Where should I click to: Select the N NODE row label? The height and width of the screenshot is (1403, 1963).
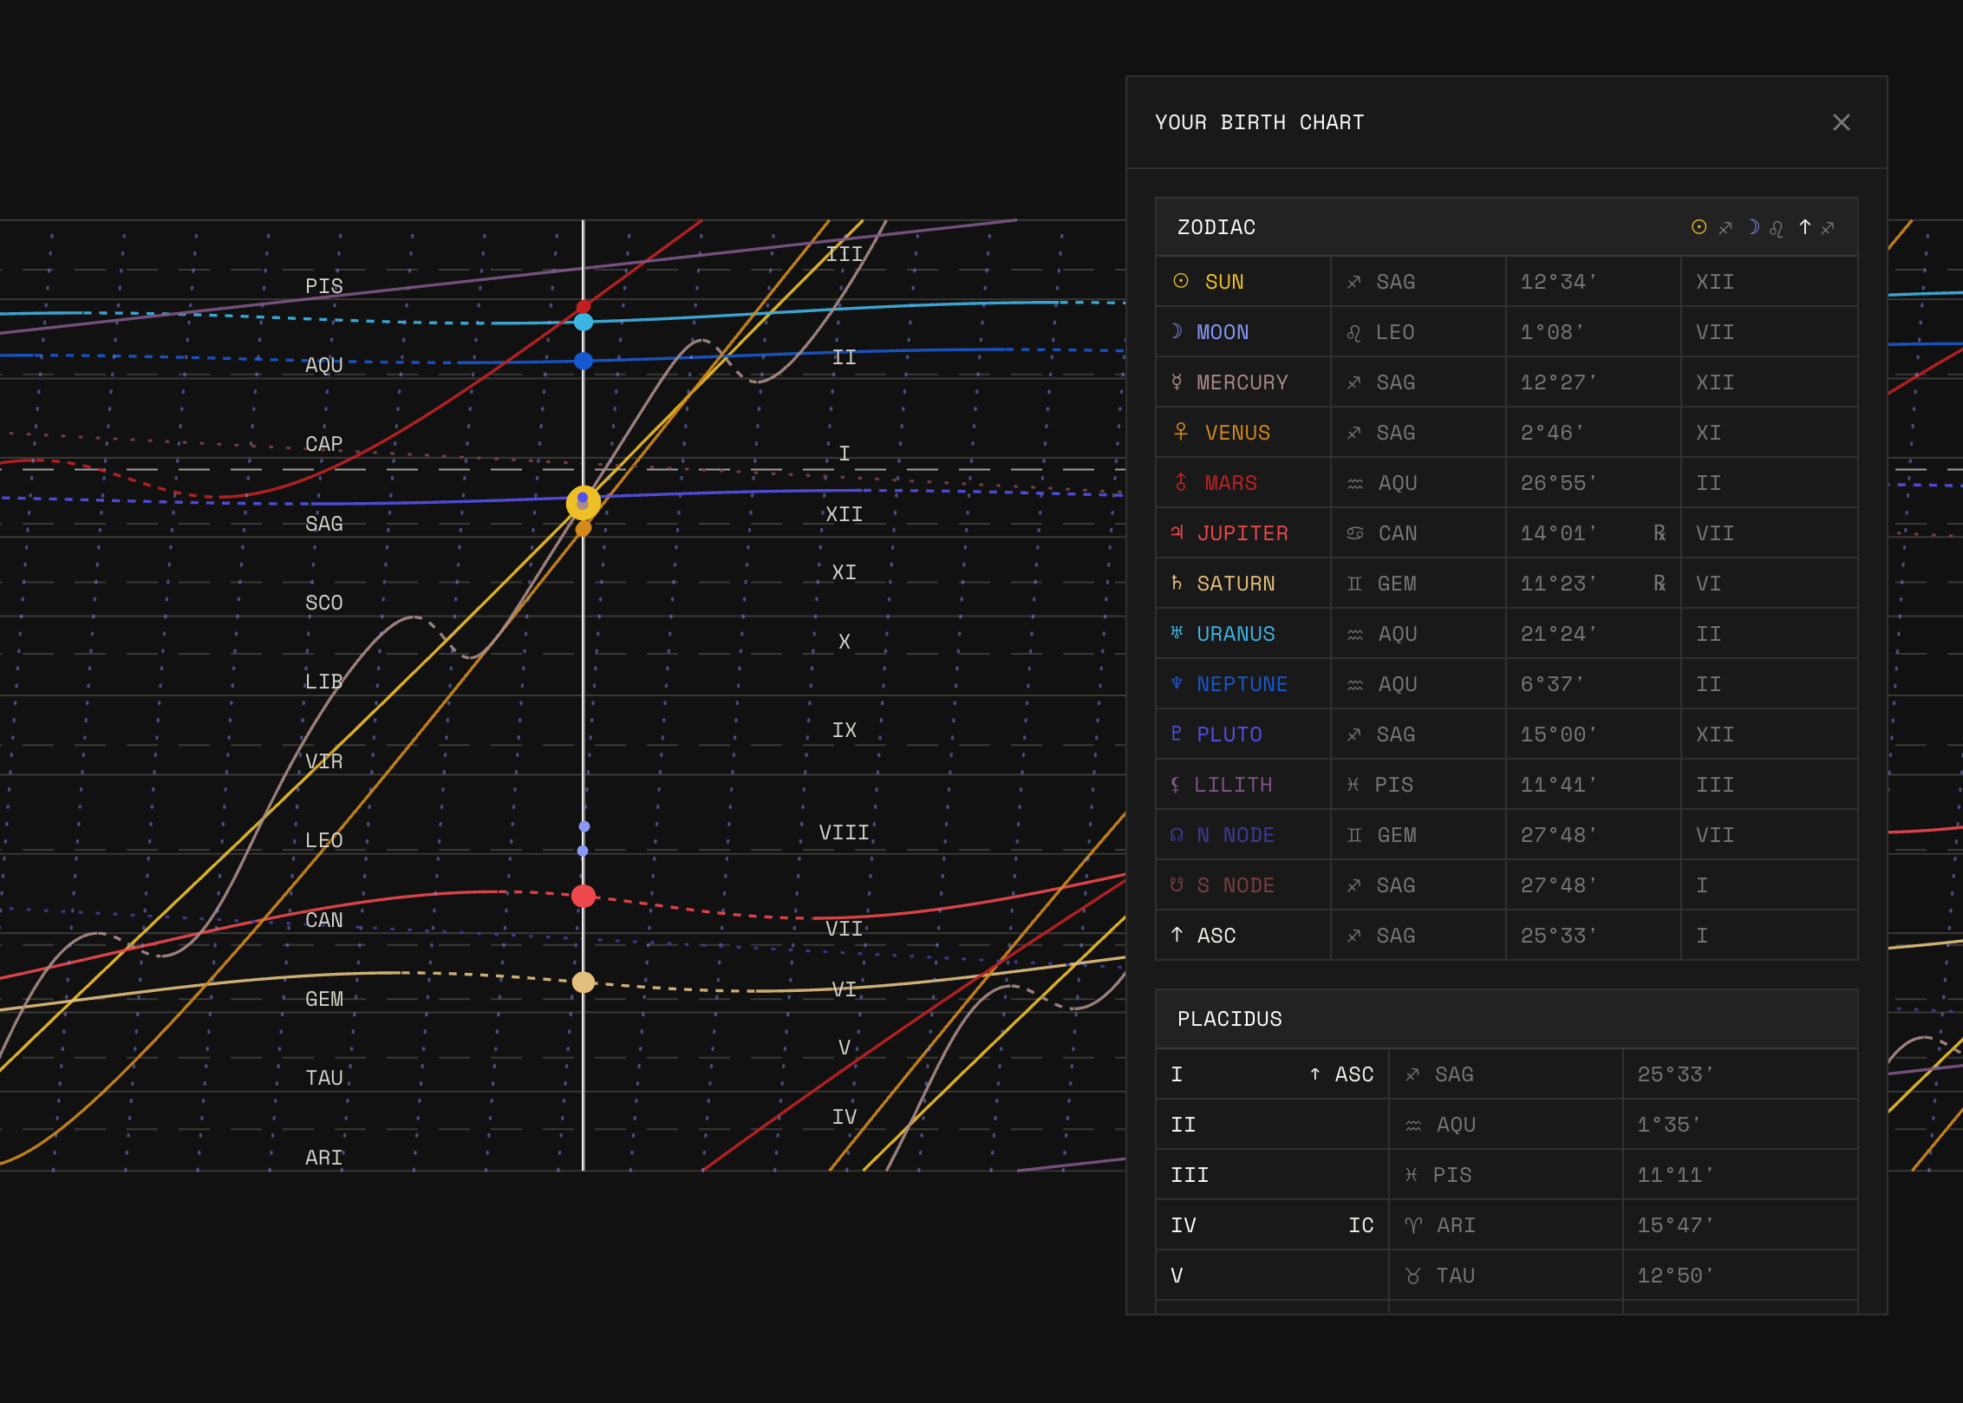(x=1236, y=835)
